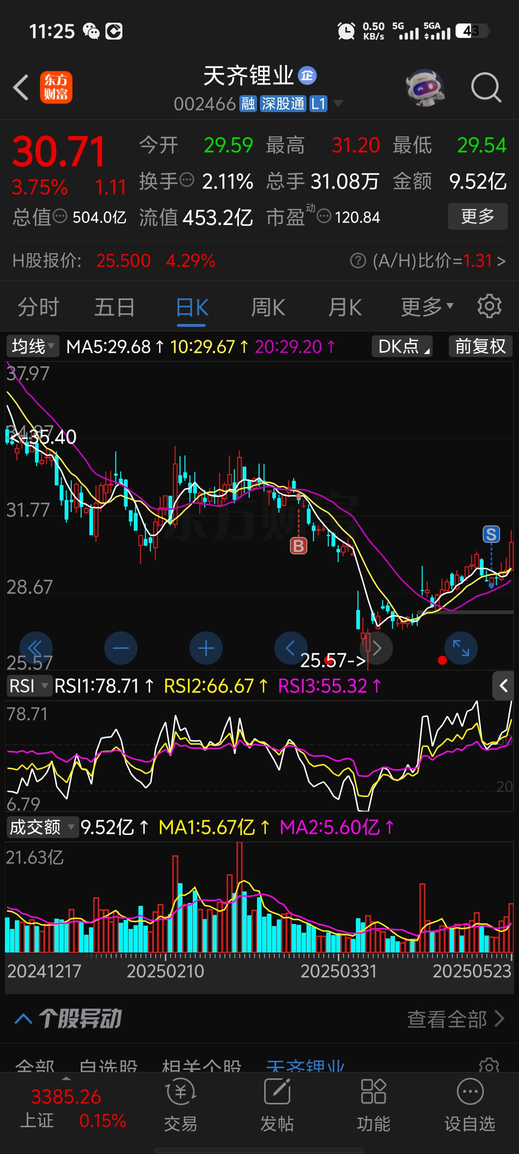519x1154 pixels.
Task: Toggle the DK点 button
Action: coord(402,346)
